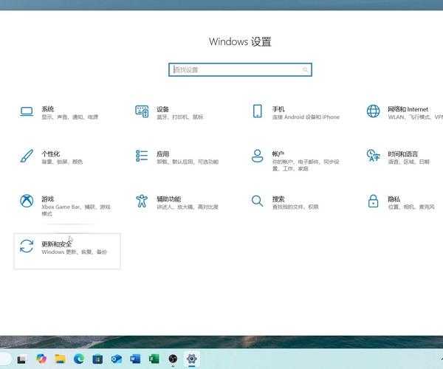Open Word from the taskbar
The height and width of the screenshot is (369, 443).
tap(135, 359)
